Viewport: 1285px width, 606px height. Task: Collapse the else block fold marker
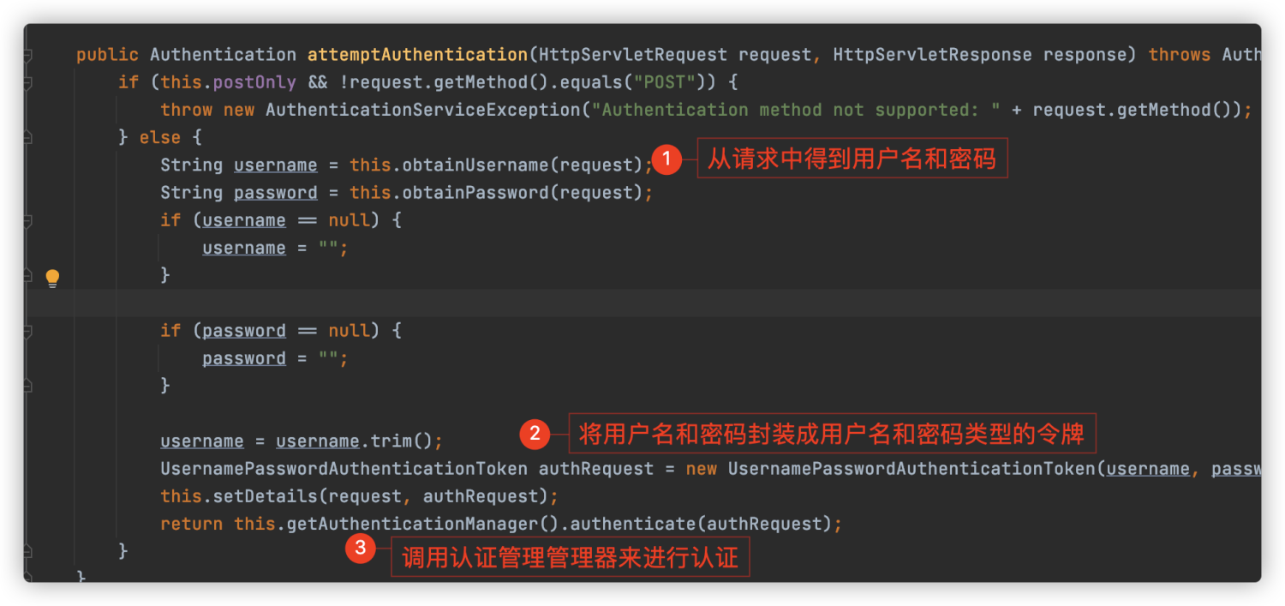[x=27, y=137]
